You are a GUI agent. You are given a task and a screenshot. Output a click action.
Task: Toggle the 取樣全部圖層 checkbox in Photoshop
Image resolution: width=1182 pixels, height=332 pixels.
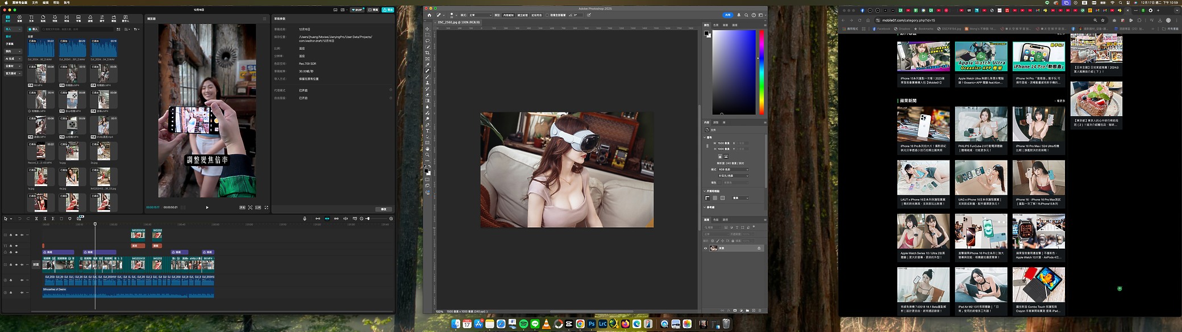coord(547,15)
